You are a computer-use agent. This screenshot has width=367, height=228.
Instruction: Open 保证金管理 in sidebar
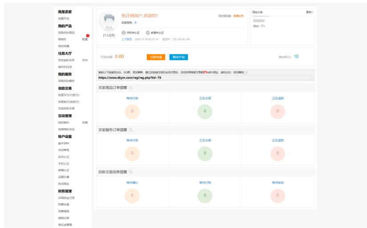point(65,225)
